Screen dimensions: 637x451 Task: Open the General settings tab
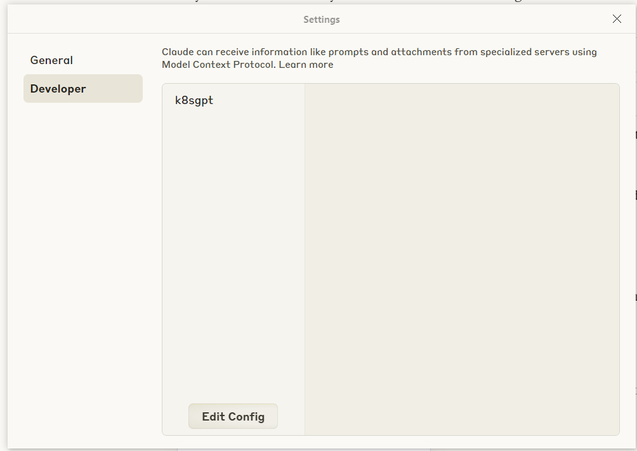[52, 60]
